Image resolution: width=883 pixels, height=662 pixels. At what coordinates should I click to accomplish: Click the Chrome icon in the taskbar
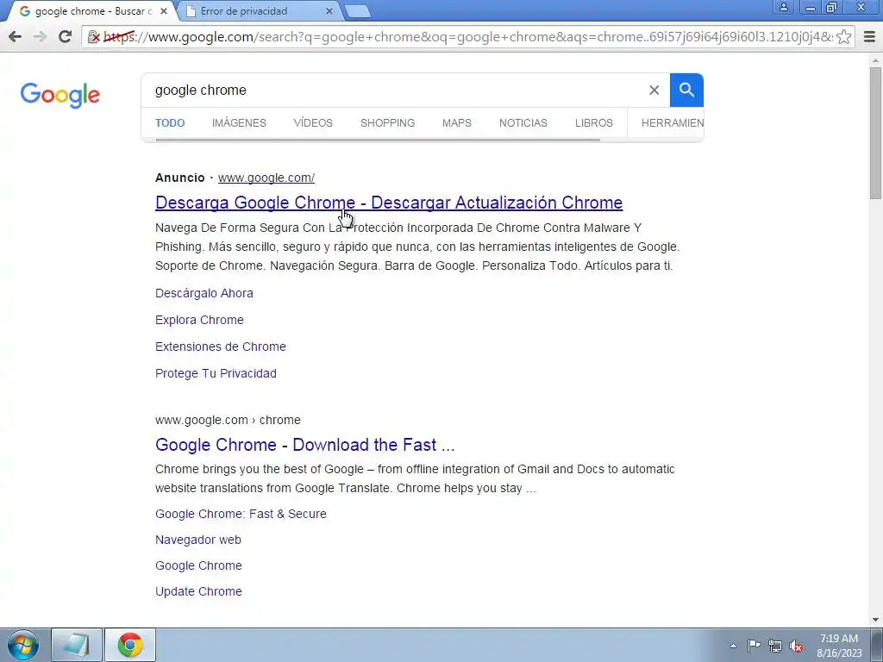coord(130,645)
